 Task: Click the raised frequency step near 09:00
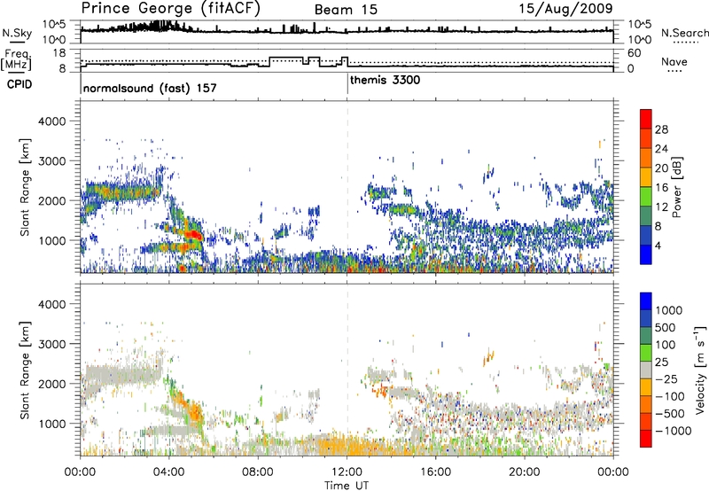tap(285, 58)
